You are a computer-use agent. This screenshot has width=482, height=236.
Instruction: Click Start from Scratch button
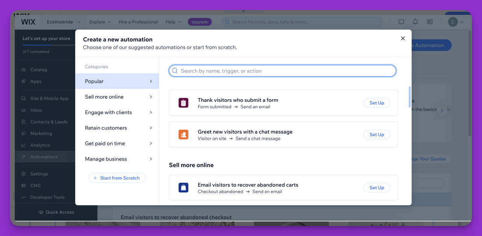click(117, 178)
